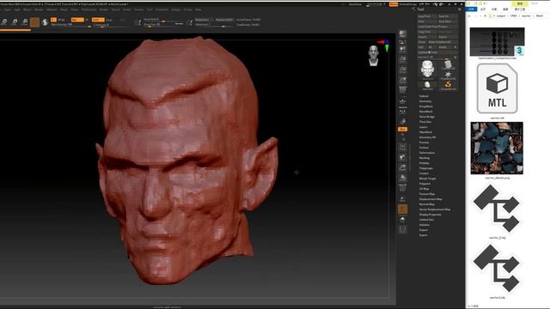
Task: Toggle the orange Rgb button
Action: pos(77,20)
